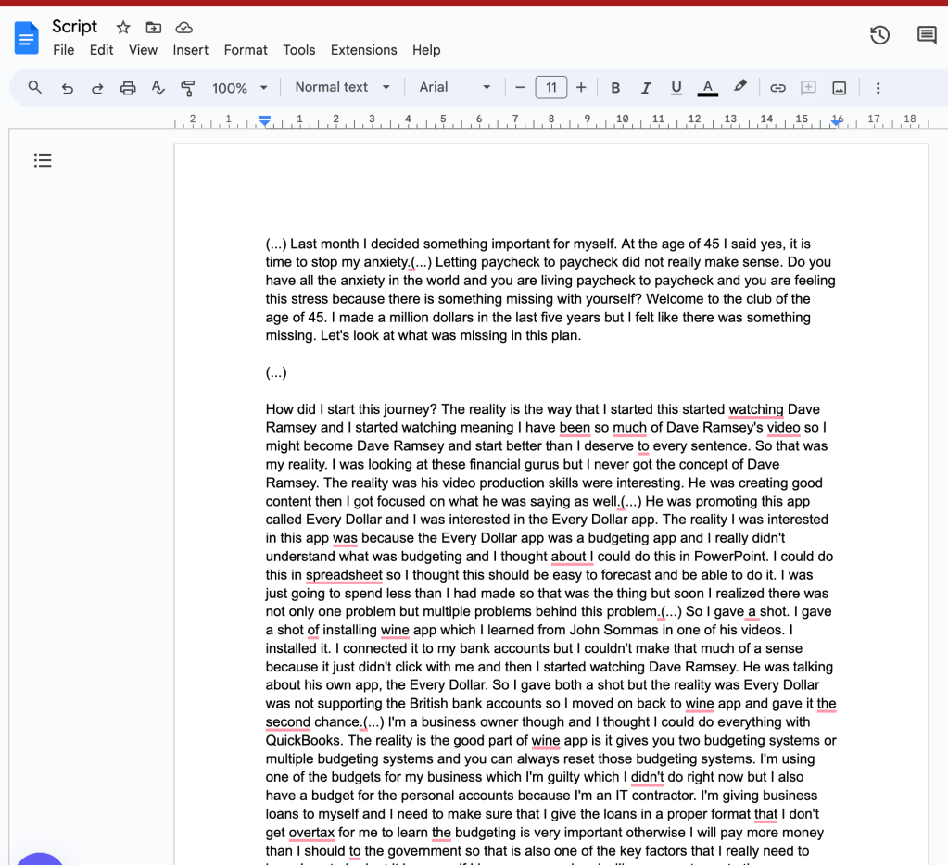Click "How did I start this journey?"
This screenshot has height=865, width=948.
tap(351, 409)
